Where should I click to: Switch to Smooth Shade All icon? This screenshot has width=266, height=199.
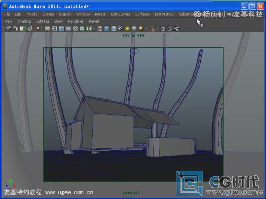tap(107, 28)
